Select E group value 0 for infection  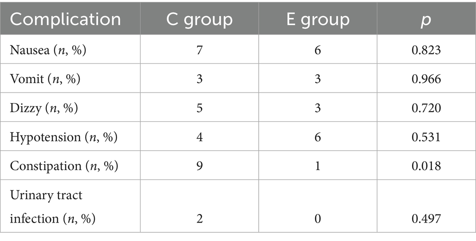pyautogui.click(x=318, y=218)
